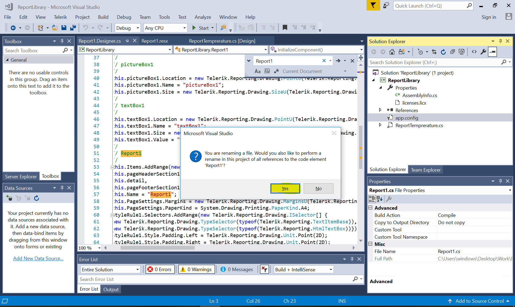This screenshot has height=307, width=515.
Task: Click Collapse All icon in Solution Explorer
Action: click(452, 52)
